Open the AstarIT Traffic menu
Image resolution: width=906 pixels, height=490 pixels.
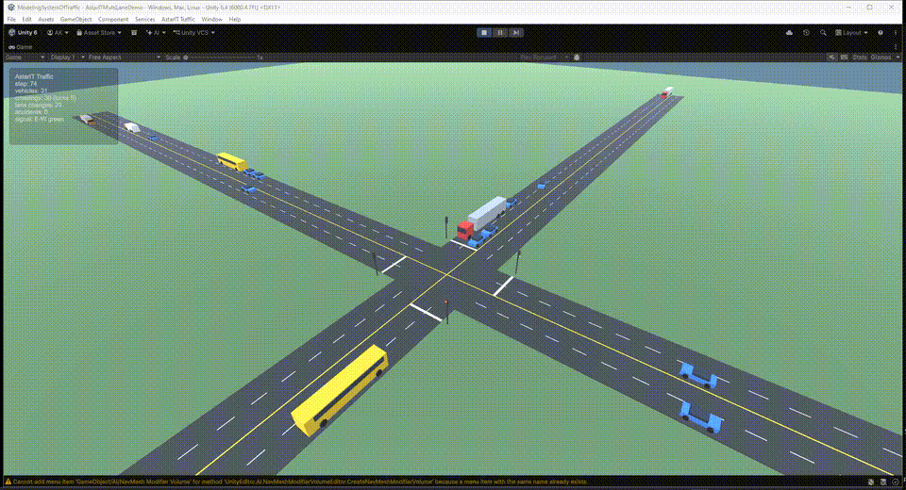[x=178, y=19]
